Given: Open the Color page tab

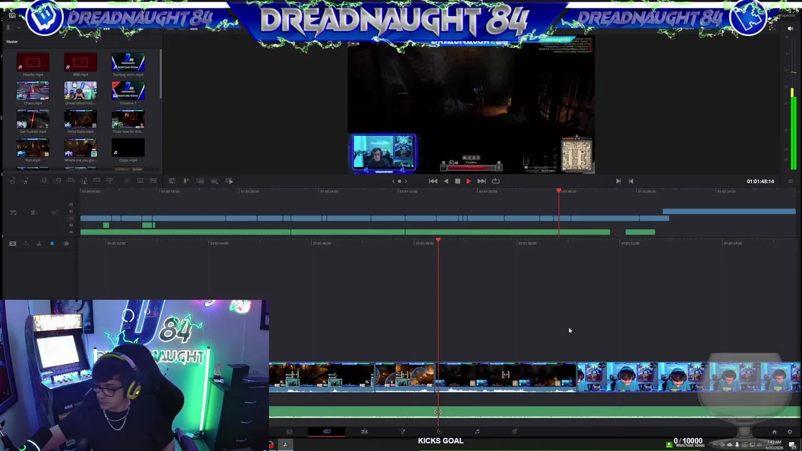Looking at the screenshot, I should tap(439, 432).
